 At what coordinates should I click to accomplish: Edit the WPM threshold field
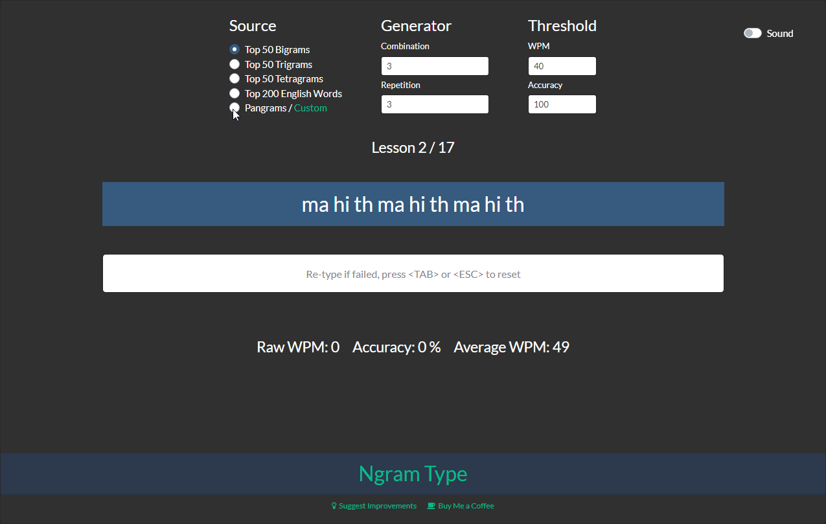562,66
